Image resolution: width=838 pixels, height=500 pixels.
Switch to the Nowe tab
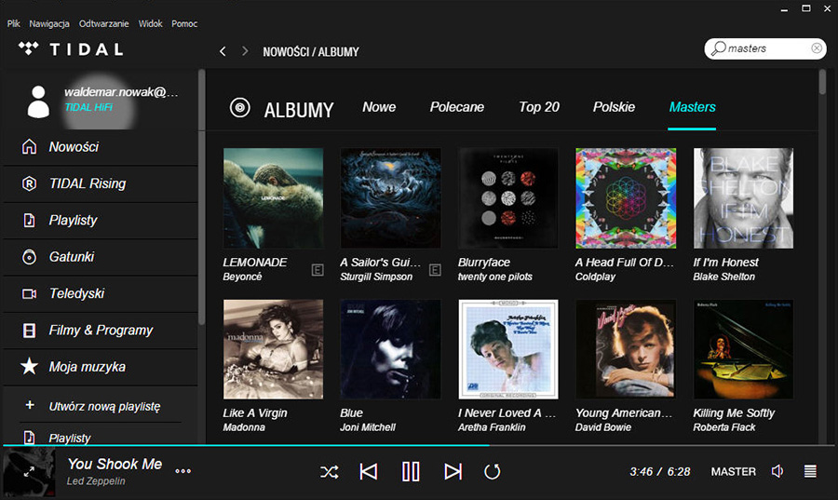pos(379,107)
